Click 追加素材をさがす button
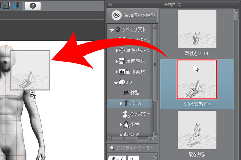The image size is (241, 160). point(132,15)
